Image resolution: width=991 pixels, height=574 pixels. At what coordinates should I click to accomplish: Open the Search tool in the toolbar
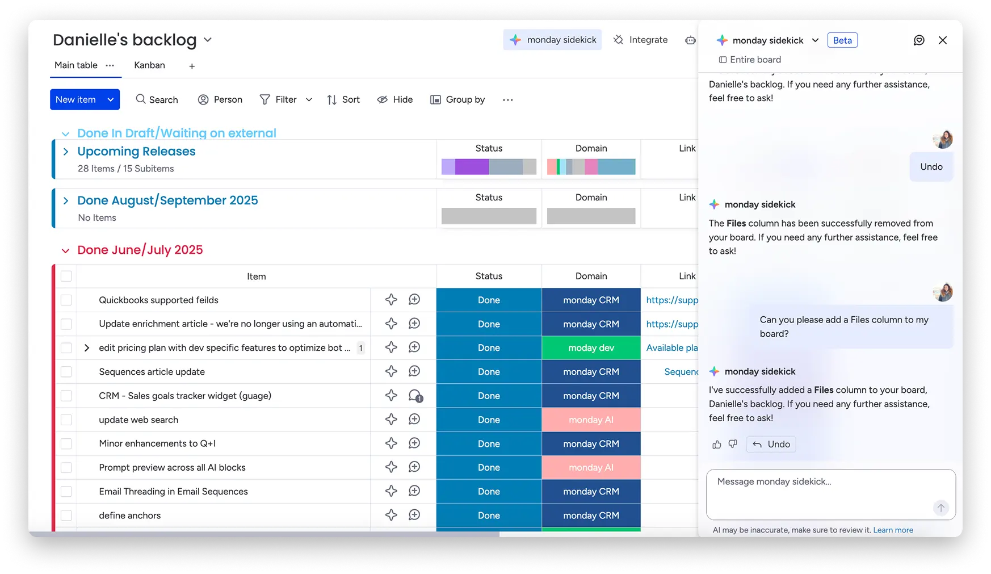157,99
